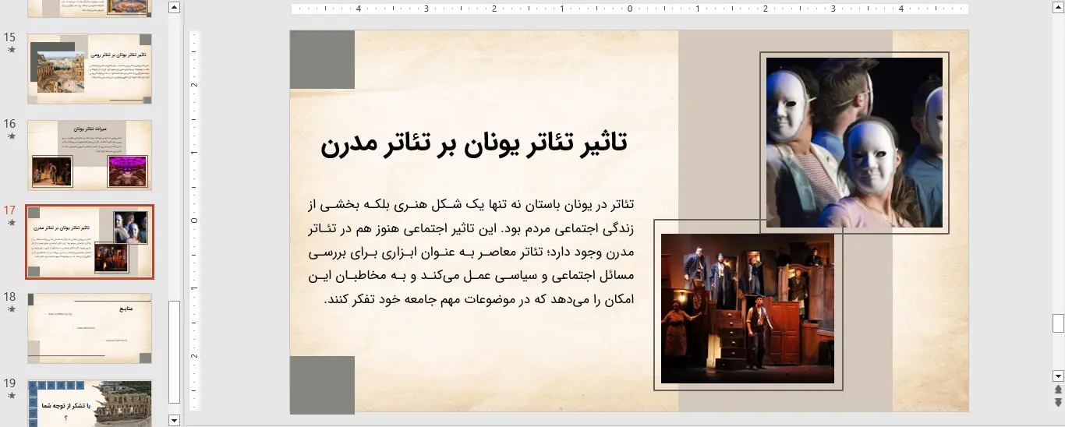Viewport: 1065px width, 427px height.
Task: Select slide 16 thumbnail
Action: (90, 155)
